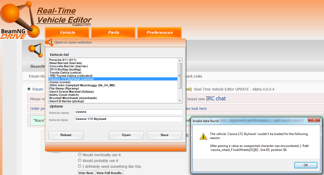Viewport: 324px width, 175px height.
Task: Select Concrete Barrier (barrier) entry
Action: [x=113, y=66]
